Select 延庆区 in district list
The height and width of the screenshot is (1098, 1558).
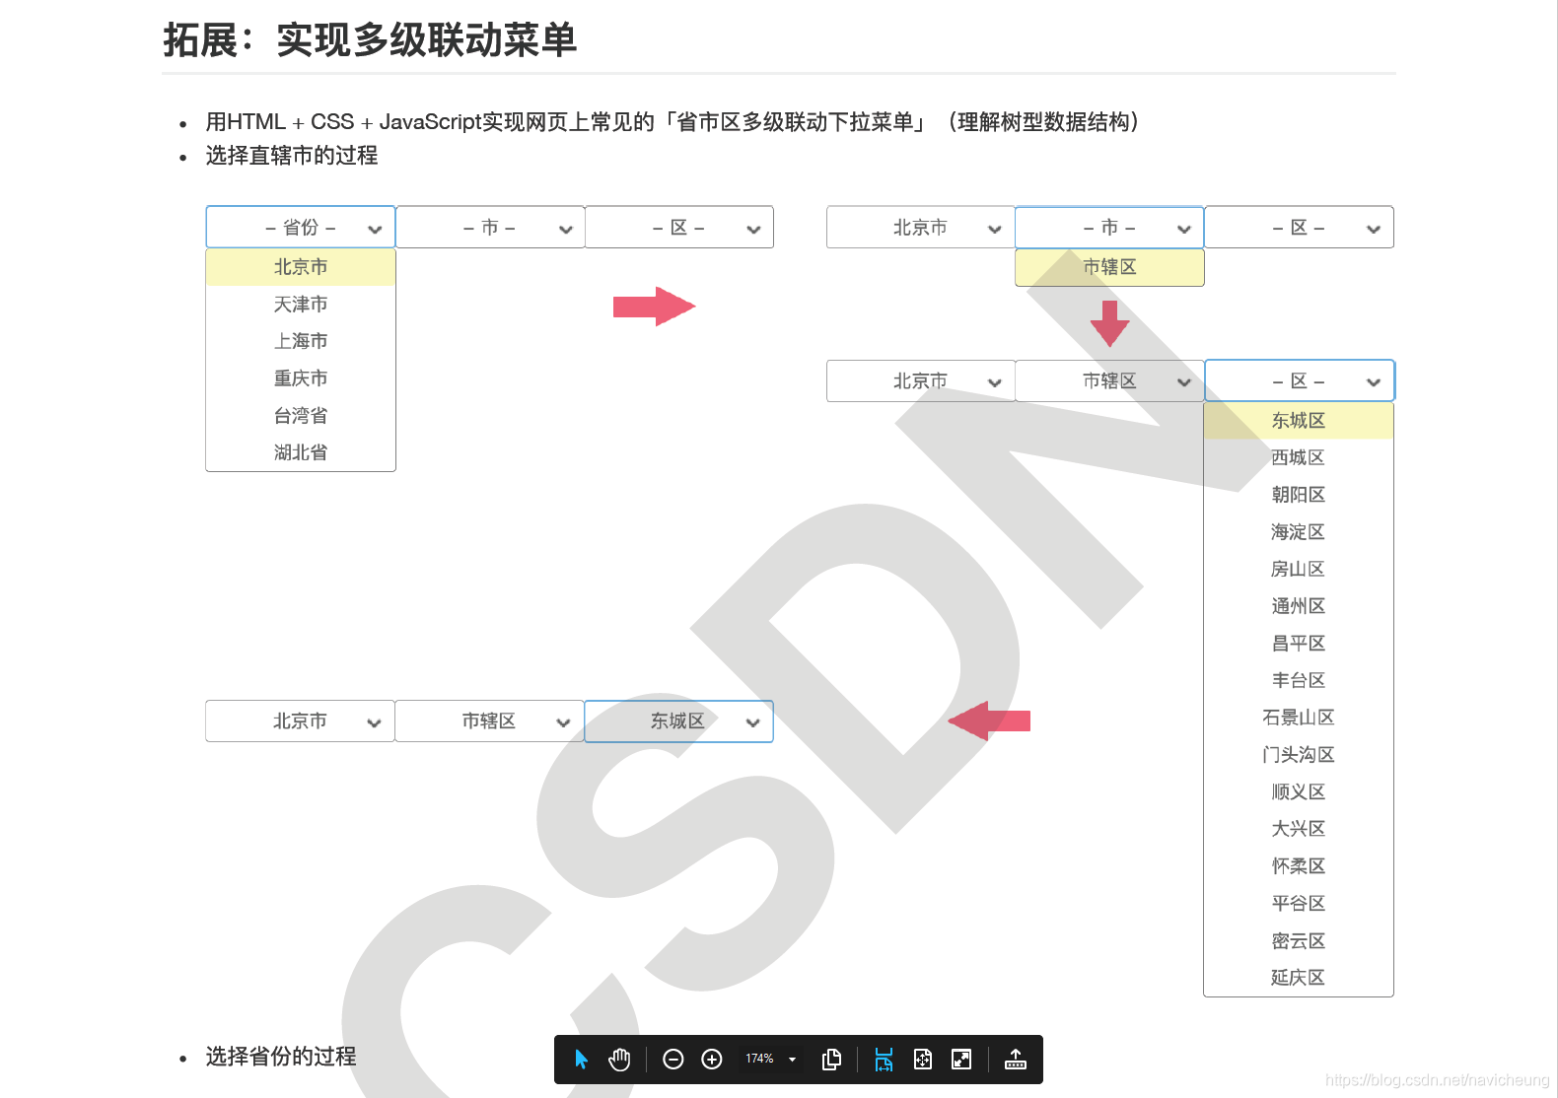[x=1299, y=978]
